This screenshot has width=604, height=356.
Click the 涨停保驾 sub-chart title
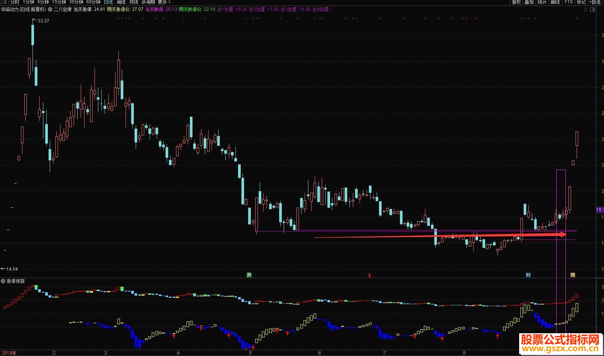coord(16,281)
